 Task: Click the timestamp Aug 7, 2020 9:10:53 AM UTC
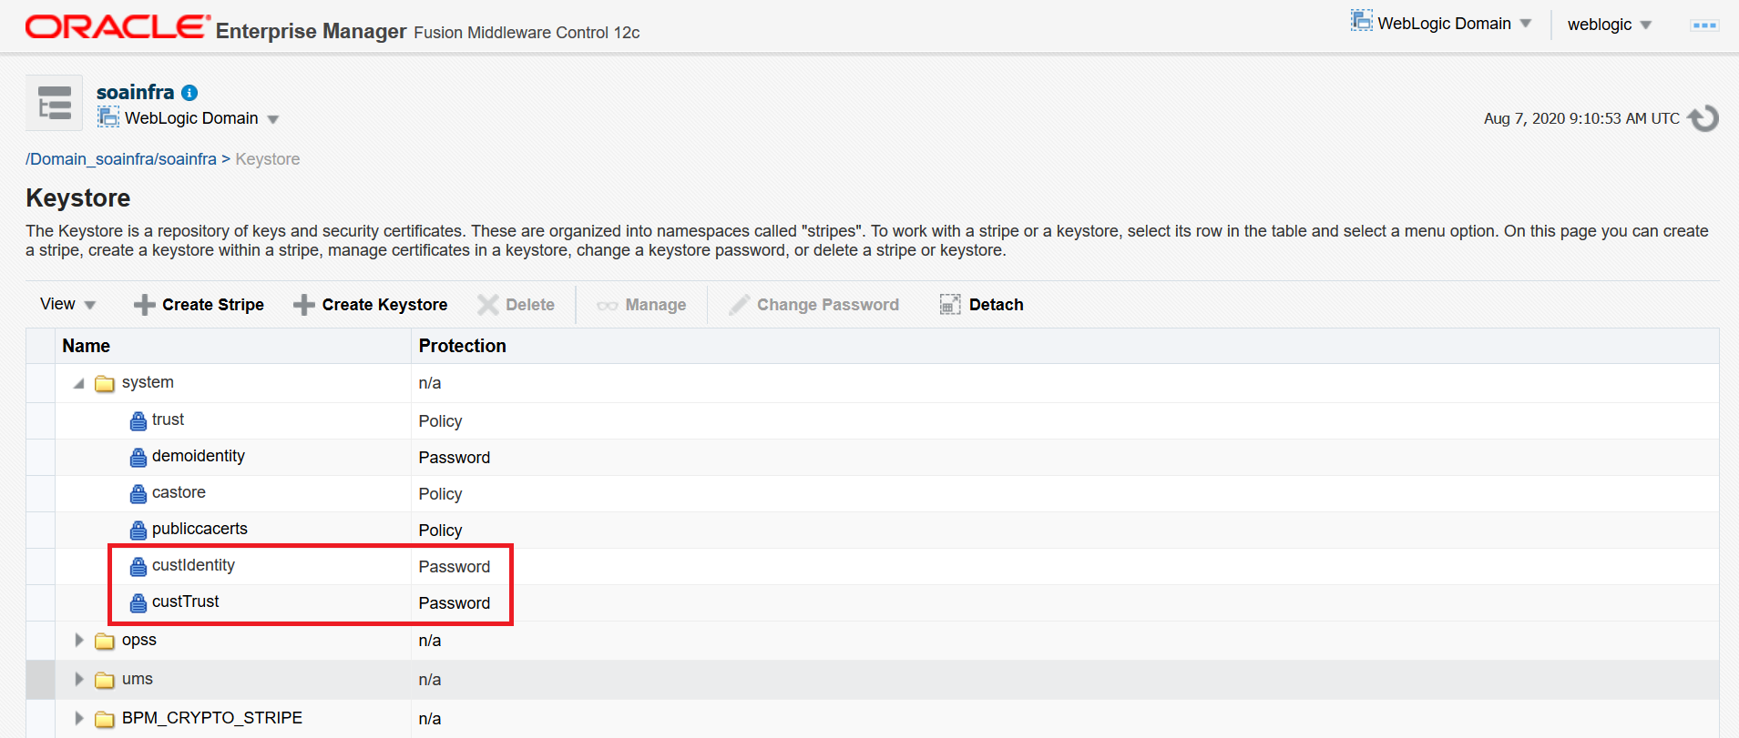(x=1581, y=118)
